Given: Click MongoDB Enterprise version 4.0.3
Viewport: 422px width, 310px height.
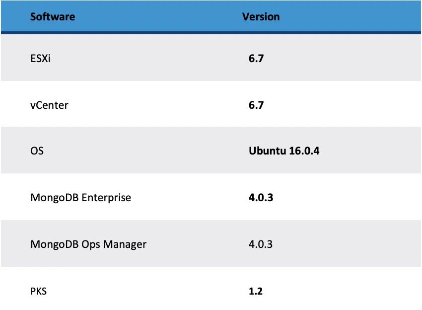Looking at the screenshot, I should tap(261, 197).
